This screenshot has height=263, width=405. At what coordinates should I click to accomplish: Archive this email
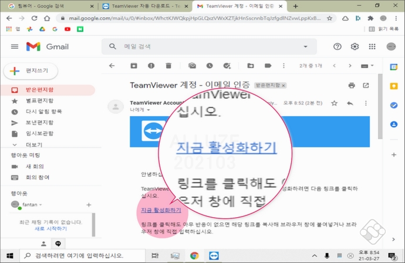click(134, 66)
